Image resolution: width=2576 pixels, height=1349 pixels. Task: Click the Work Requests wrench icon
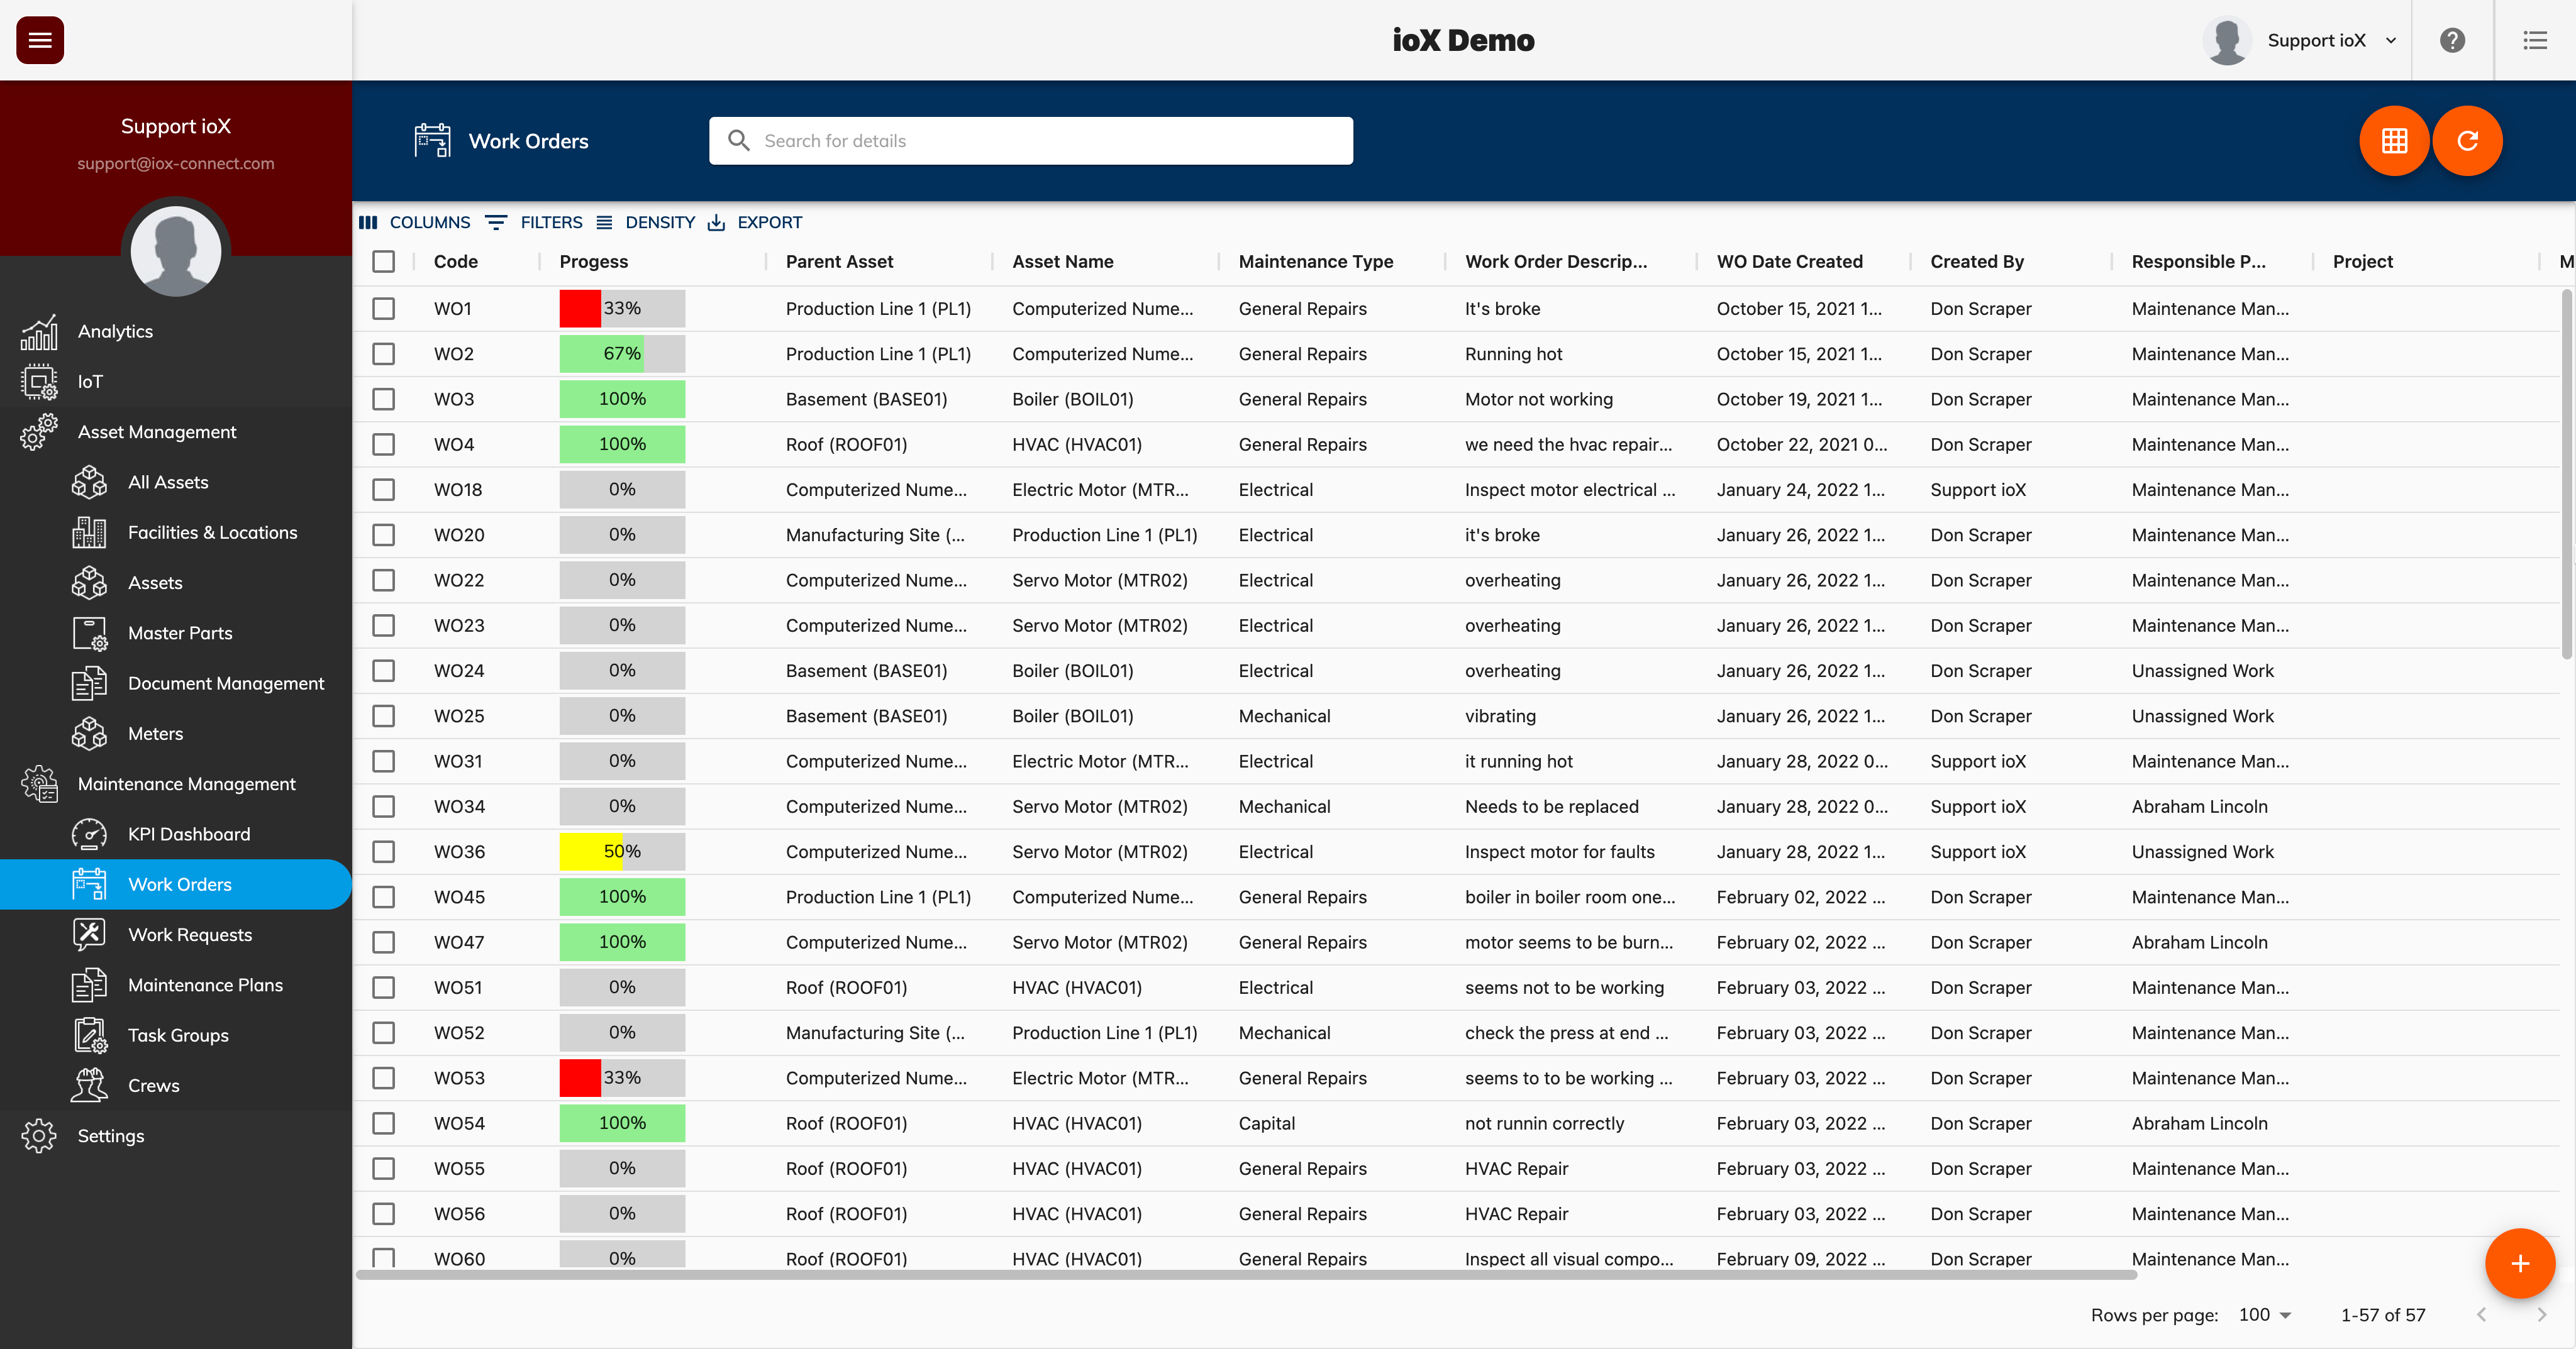[x=89, y=934]
